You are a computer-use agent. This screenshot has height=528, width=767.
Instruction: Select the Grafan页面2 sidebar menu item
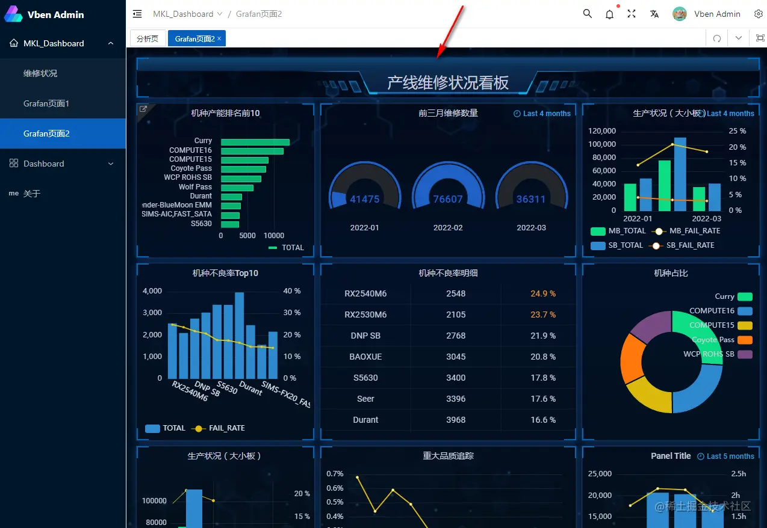click(63, 134)
